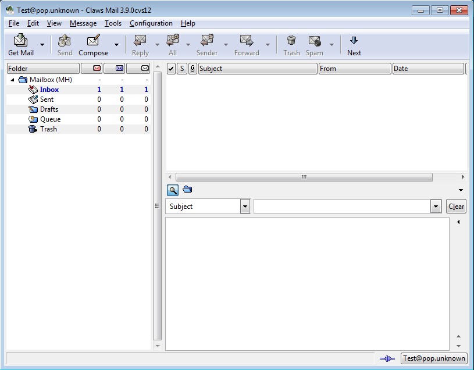Click the attachment column header in message list
Screen dimensions: 474x370
tap(193, 69)
